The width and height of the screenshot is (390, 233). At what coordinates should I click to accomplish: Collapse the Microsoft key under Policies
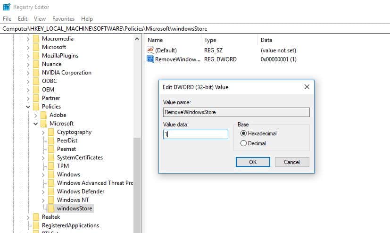pos(35,124)
